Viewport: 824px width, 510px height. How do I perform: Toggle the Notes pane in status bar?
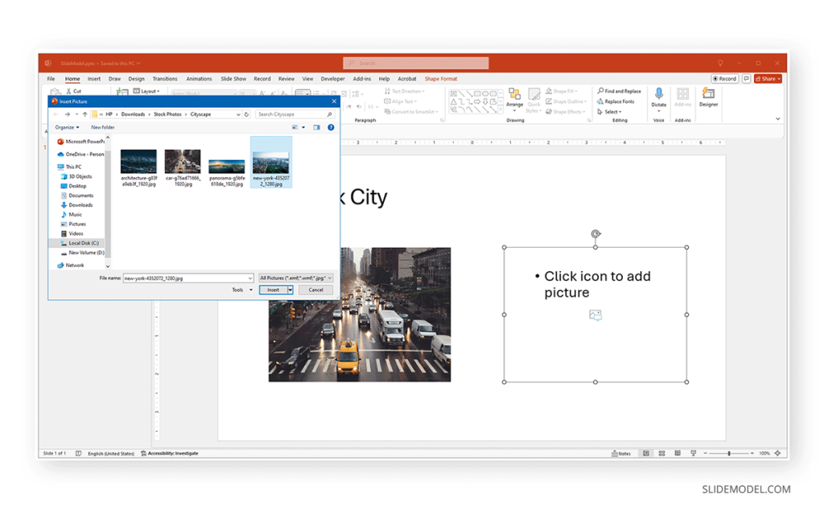pos(620,454)
